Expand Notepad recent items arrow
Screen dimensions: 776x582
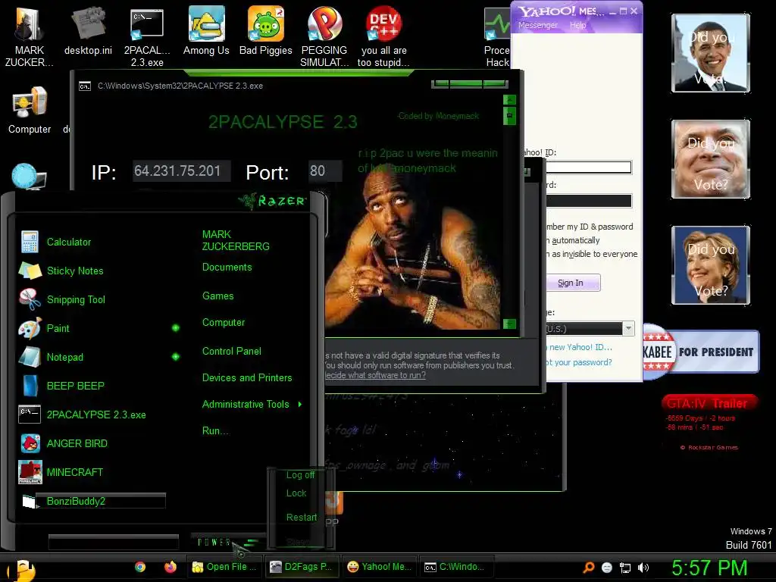click(x=176, y=356)
